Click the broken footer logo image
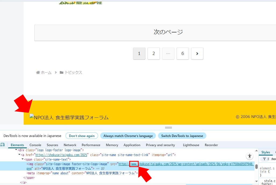 32,117
